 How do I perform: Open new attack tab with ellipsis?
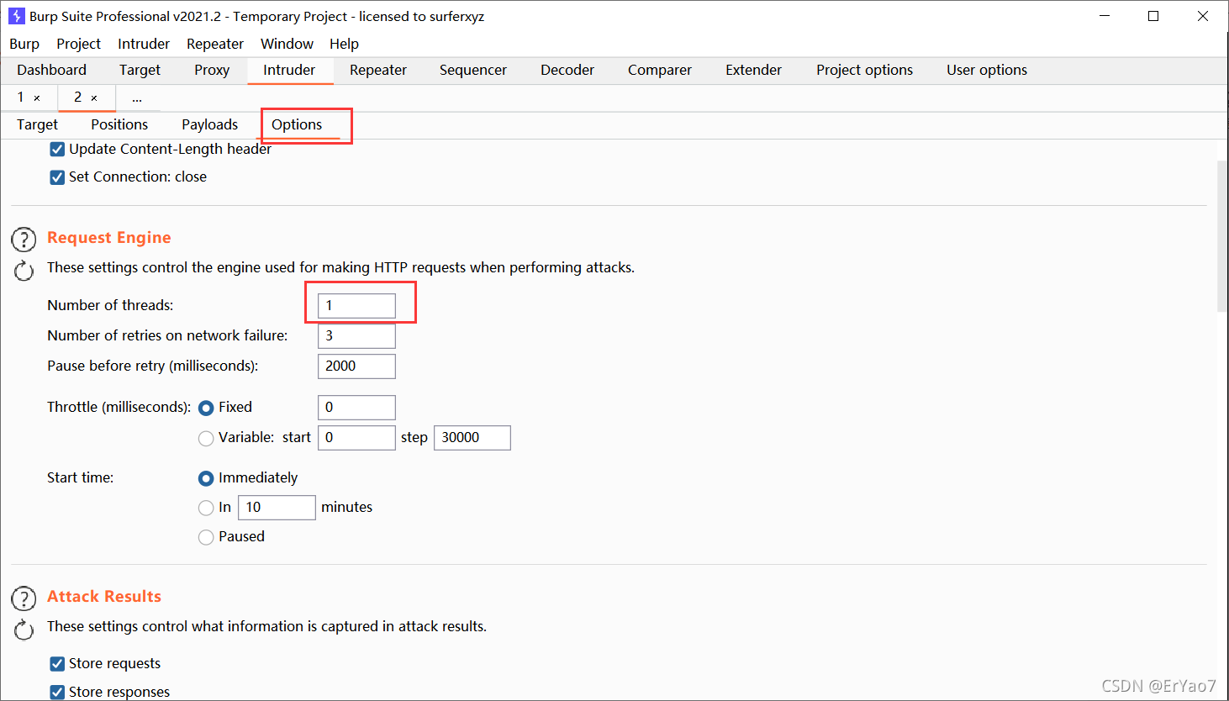(x=137, y=98)
